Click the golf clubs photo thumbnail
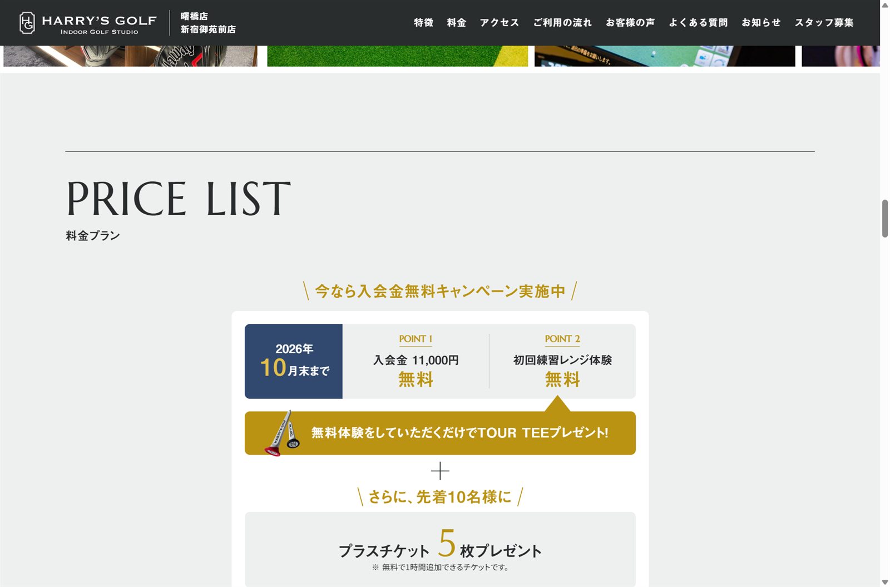The width and height of the screenshot is (890, 587). pos(130,56)
